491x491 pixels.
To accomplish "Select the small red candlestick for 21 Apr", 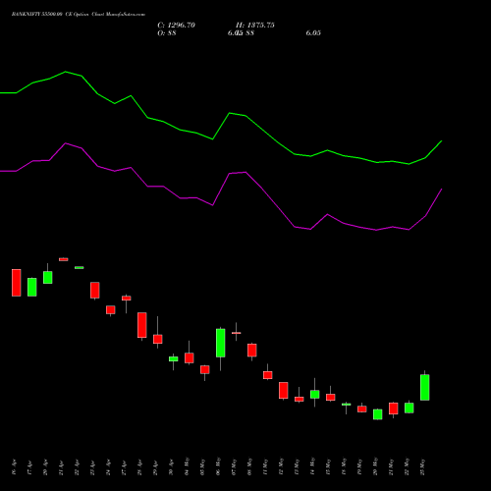I will point(64,259).
